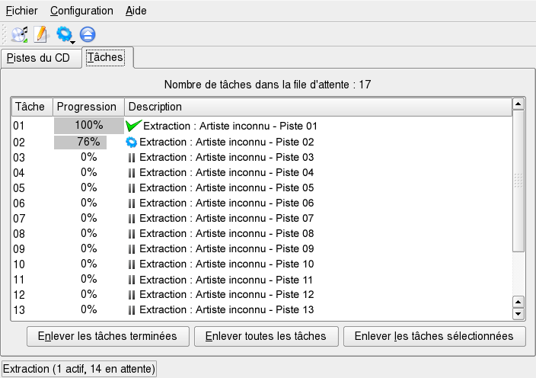Click the blue gear icon in toolbar

pos(64,34)
